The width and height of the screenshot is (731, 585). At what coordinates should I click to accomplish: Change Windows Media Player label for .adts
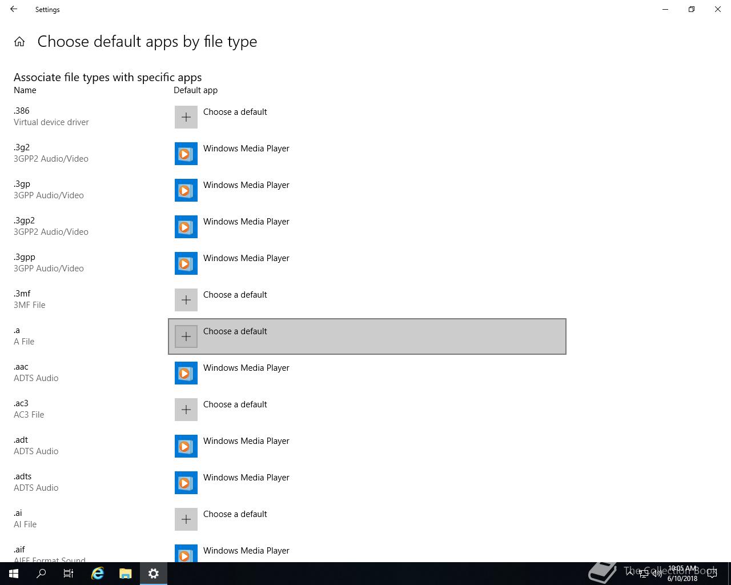click(246, 478)
